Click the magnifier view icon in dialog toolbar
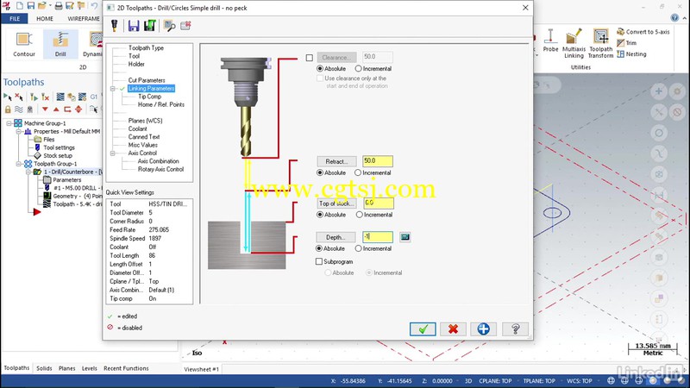The height and width of the screenshot is (388, 690). 169,26
